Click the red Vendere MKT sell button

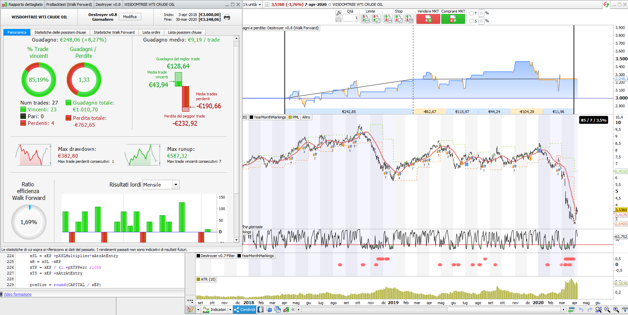pos(428,19)
